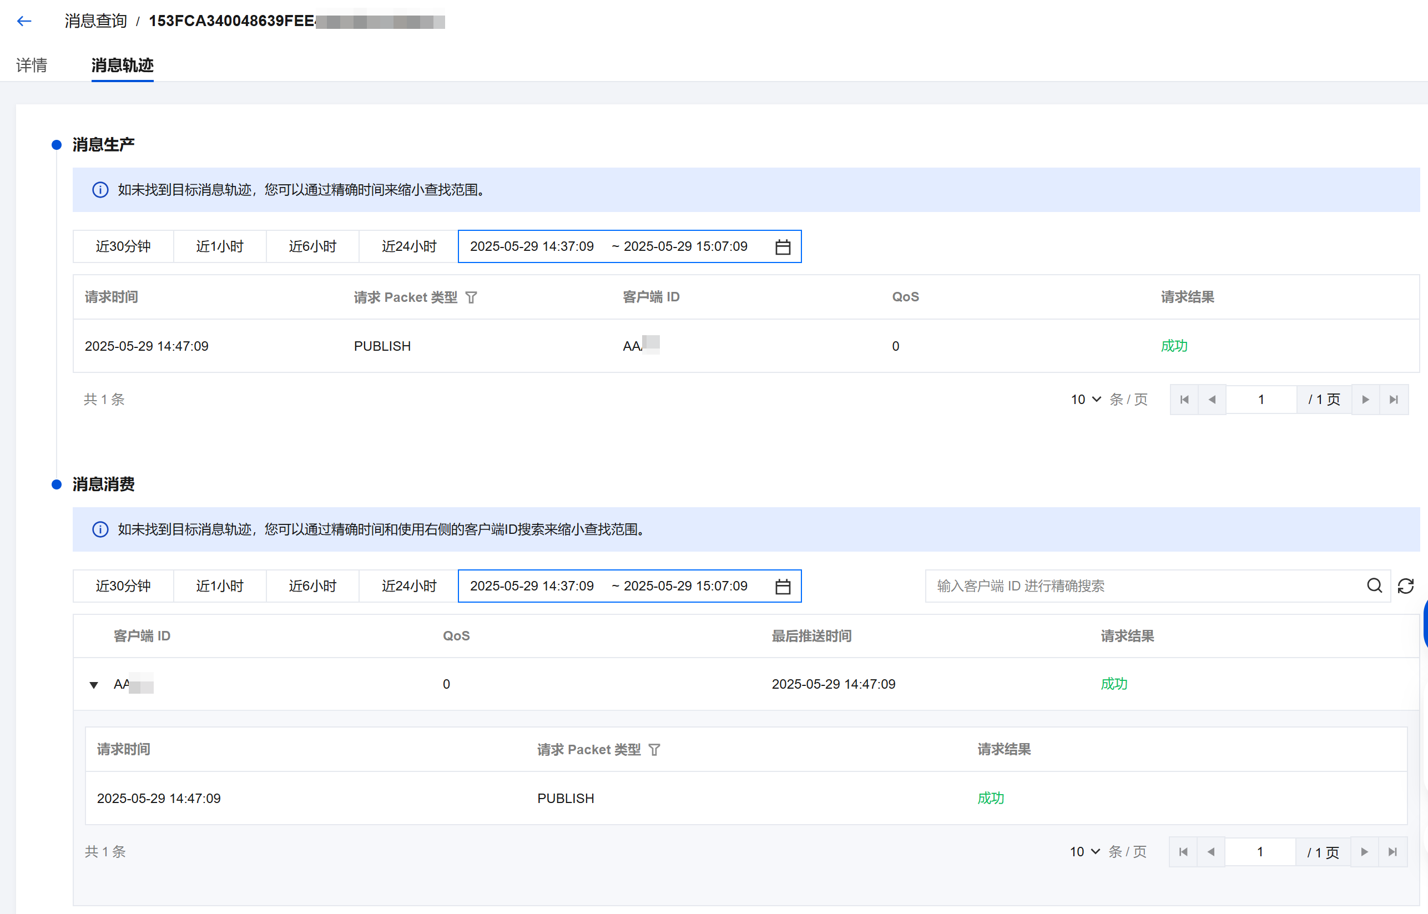Click the back arrow icon

(x=24, y=22)
